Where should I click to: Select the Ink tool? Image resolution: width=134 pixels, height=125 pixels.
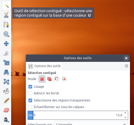click(x=6, y=120)
